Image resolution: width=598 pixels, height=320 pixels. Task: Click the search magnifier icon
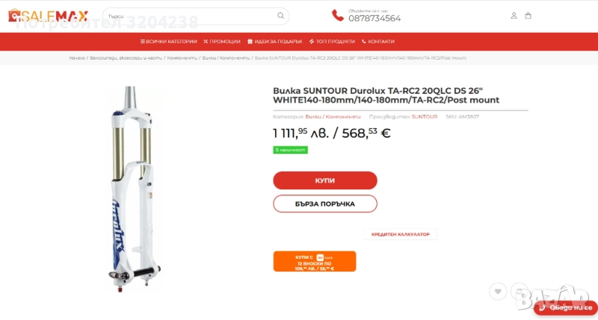tap(281, 16)
